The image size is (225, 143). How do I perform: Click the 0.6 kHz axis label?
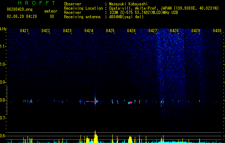pos(3,136)
